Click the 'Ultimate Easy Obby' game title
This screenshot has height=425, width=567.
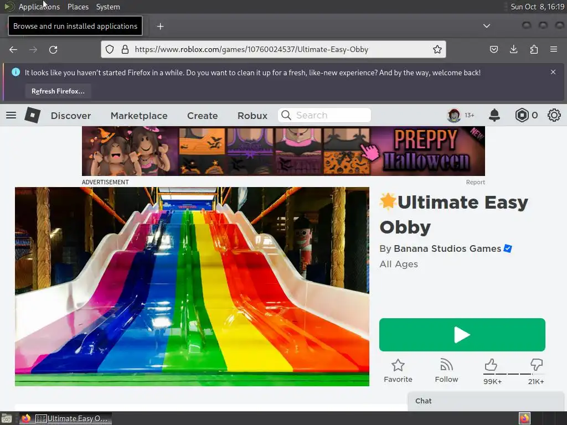(x=454, y=215)
